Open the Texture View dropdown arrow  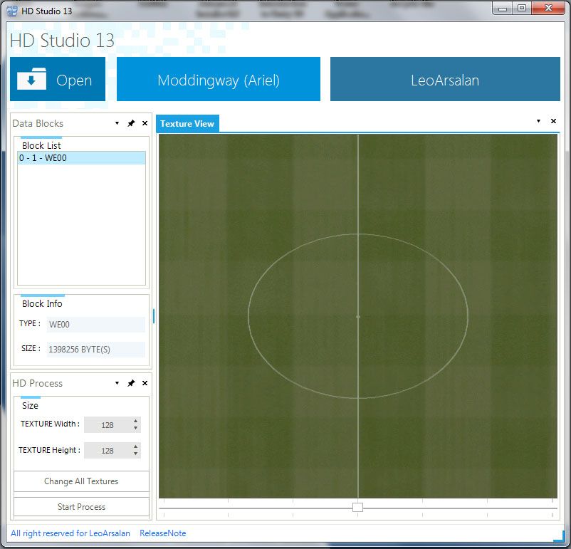pos(538,121)
